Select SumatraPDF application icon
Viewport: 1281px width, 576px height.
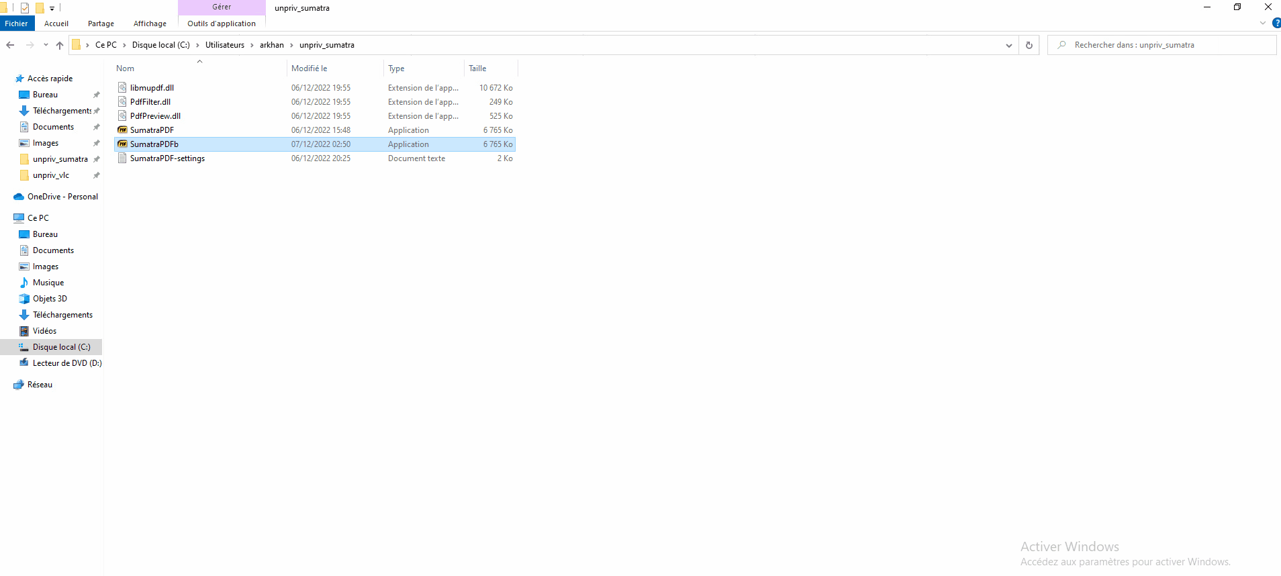click(122, 130)
